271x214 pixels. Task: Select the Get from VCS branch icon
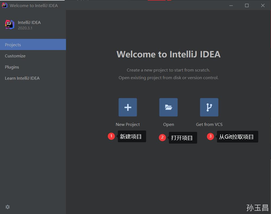[x=209, y=107]
